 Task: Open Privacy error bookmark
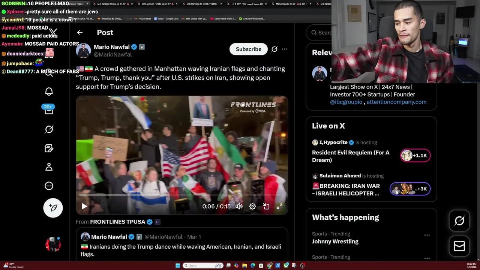[x=143, y=19]
